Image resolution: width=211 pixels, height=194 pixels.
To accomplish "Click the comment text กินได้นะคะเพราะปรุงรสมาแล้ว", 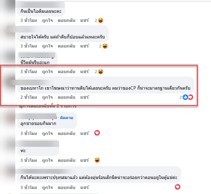I will pos(49,177).
